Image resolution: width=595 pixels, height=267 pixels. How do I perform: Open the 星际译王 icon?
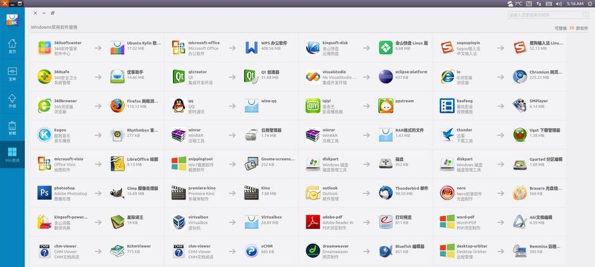(117, 222)
